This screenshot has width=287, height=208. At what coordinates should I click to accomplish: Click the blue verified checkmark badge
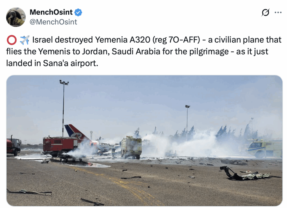78,12
